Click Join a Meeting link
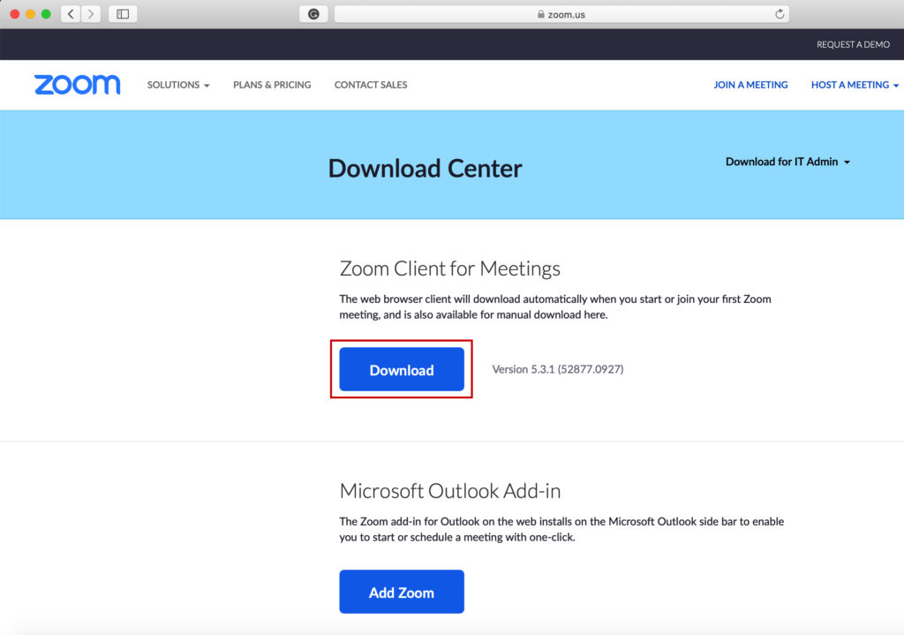 (x=750, y=85)
